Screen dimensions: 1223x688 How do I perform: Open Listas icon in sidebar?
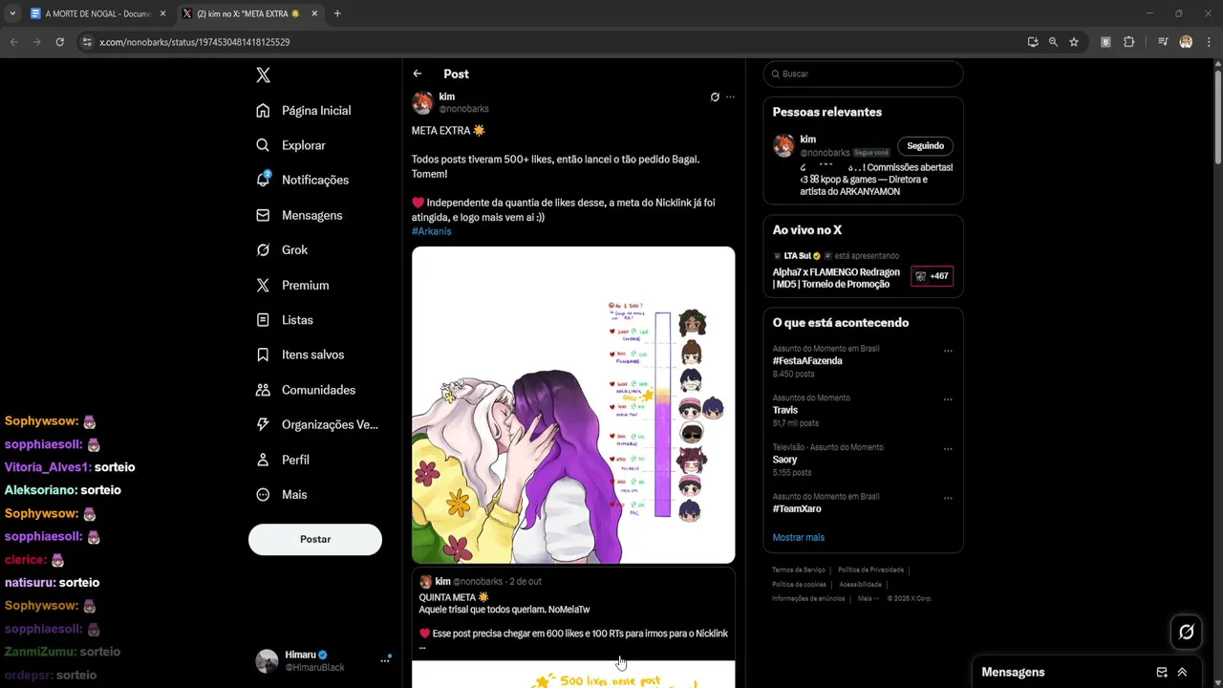(263, 320)
